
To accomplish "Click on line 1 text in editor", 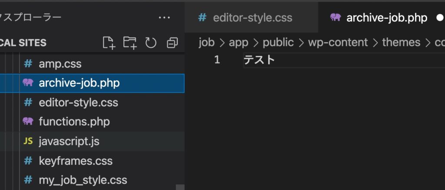I will coord(259,60).
